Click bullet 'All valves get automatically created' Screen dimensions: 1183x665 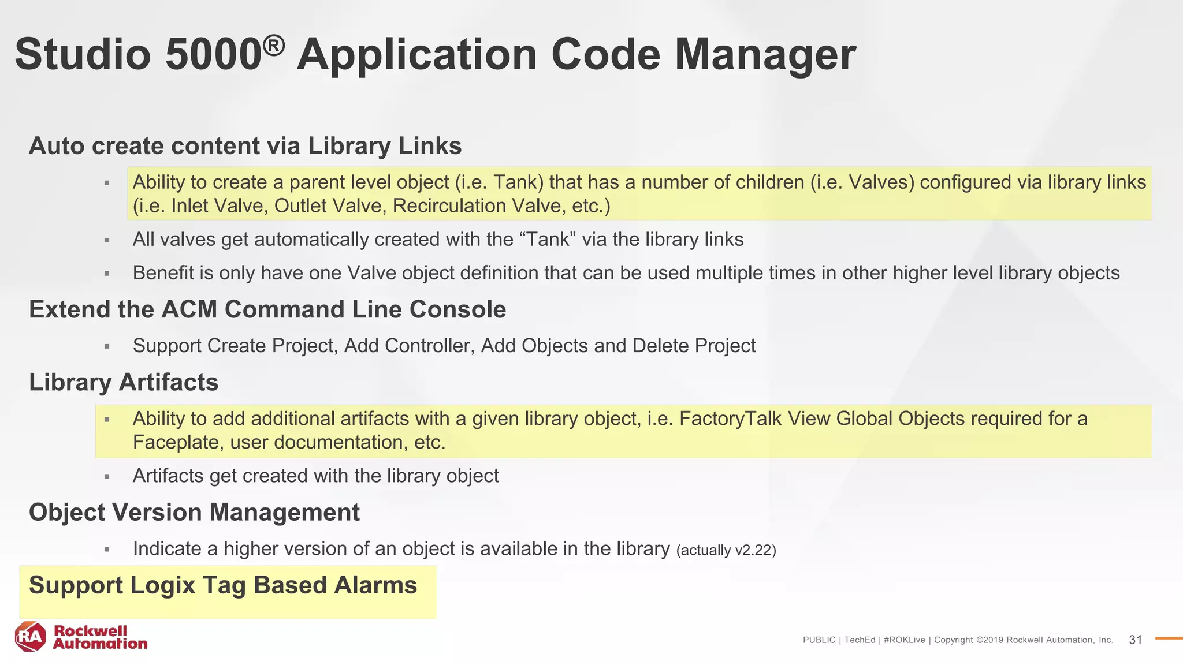click(438, 239)
